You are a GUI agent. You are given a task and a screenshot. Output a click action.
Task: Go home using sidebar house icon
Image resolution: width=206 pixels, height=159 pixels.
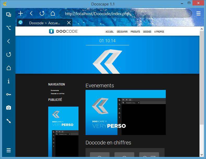click(9, 68)
